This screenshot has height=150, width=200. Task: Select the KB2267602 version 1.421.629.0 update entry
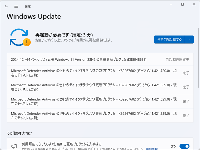click(92, 101)
